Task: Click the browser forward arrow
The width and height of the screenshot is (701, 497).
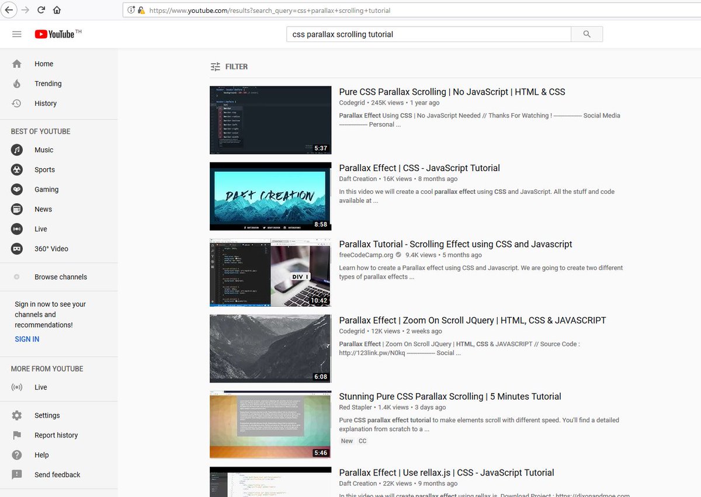Action: click(x=25, y=10)
